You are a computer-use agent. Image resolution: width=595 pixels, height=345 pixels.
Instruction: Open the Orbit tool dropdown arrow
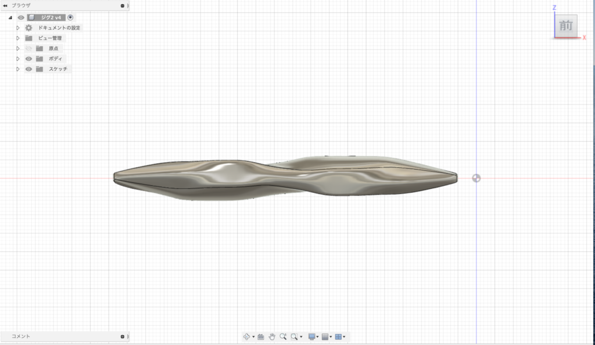[x=253, y=337]
